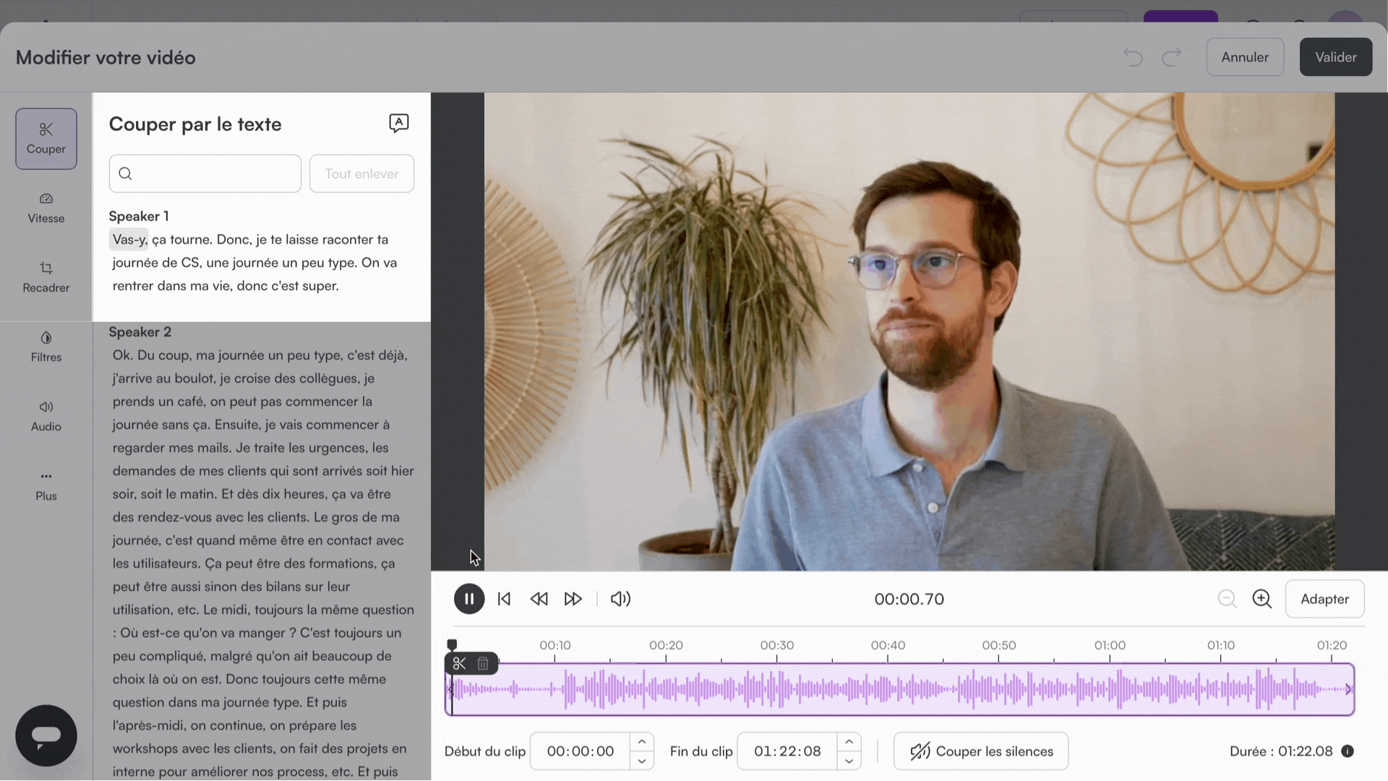The image size is (1388, 781).
Task: Click the fast-forward icon
Action: click(573, 599)
